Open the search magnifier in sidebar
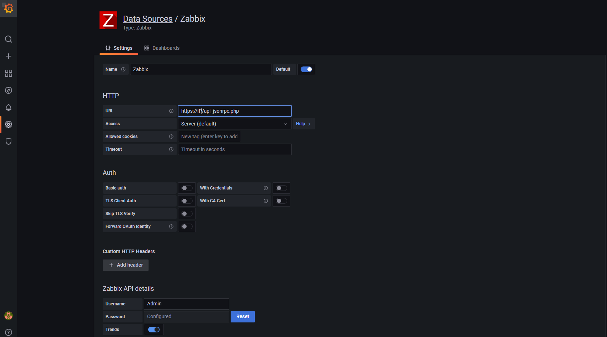 click(x=9, y=39)
